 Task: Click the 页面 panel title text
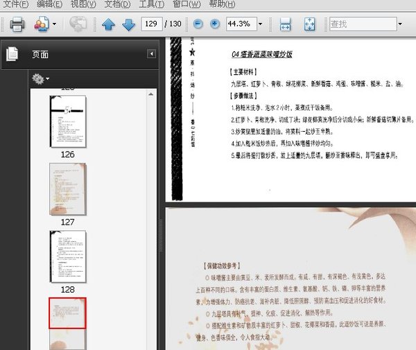pos(40,54)
